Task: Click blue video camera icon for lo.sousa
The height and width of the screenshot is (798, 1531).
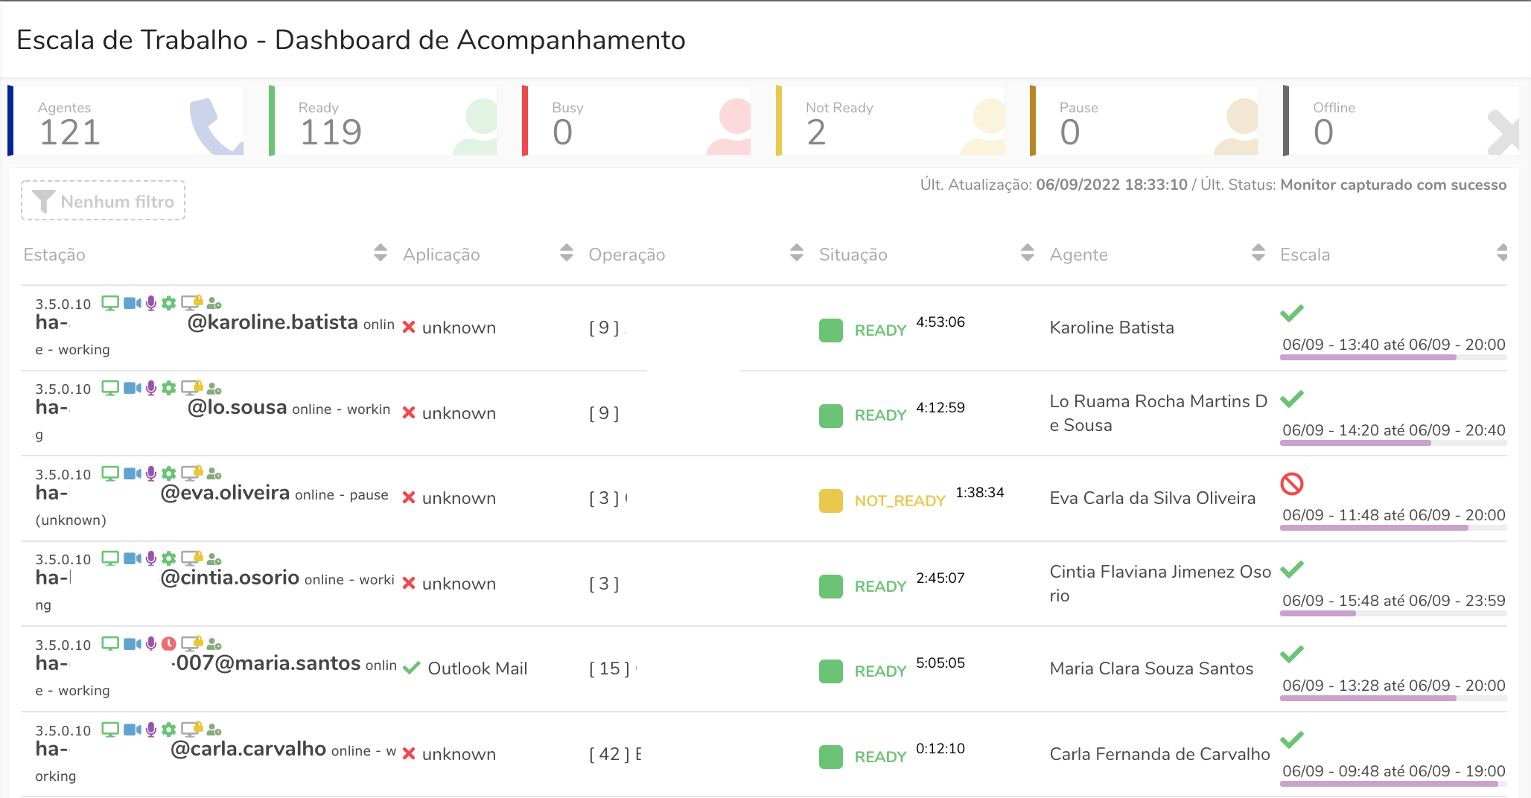Action: click(133, 388)
